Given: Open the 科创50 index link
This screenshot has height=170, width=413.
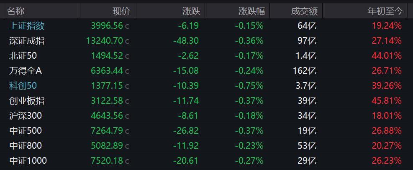Looking at the screenshot, I should tap(23, 86).
